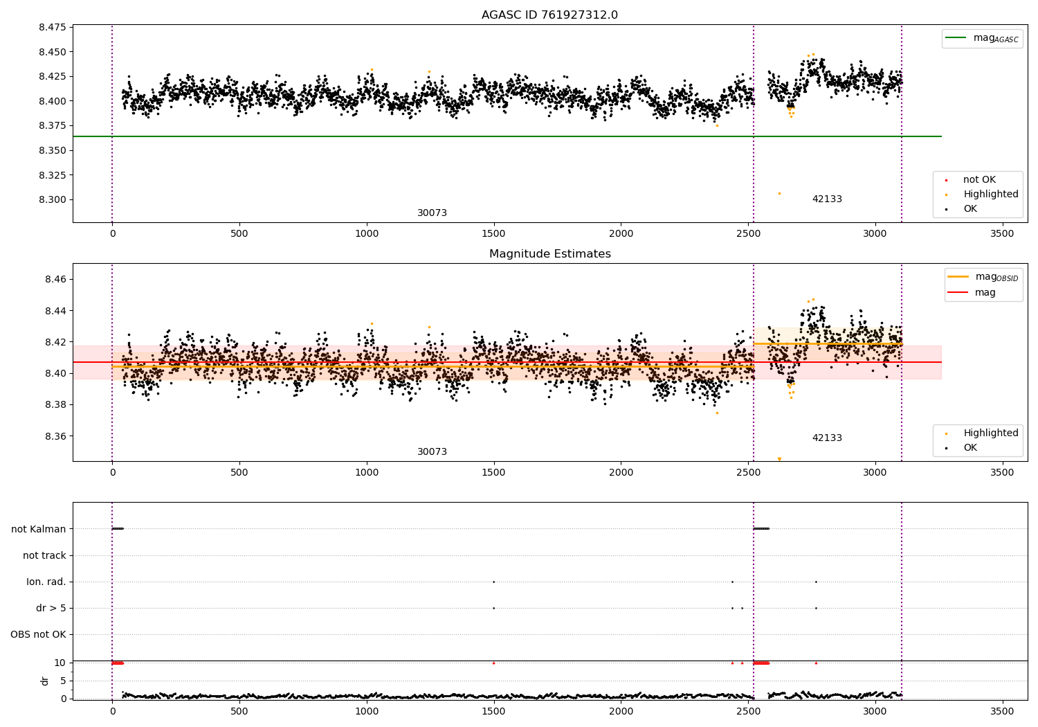Click the 'dr' axis label in the bottom plot
The width and height of the screenshot is (1038, 727).
(45, 681)
